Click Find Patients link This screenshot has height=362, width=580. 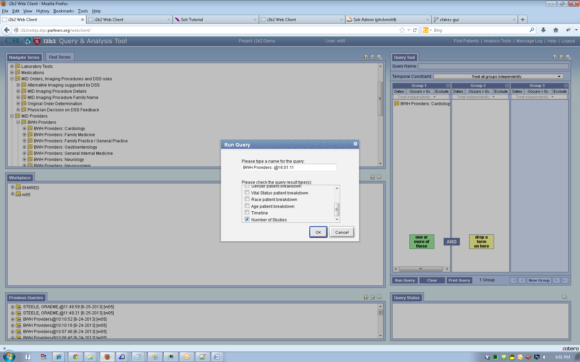(x=466, y=41)
